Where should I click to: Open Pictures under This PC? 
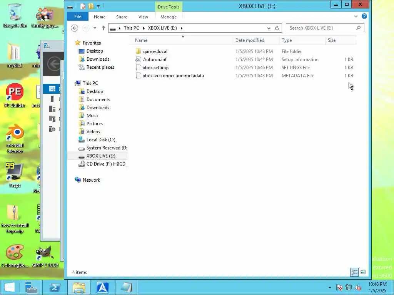95,123
